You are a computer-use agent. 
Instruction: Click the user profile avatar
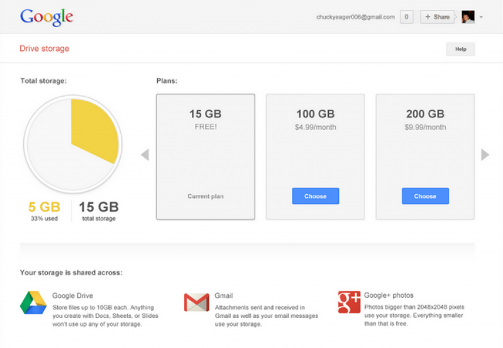(468, 17)
